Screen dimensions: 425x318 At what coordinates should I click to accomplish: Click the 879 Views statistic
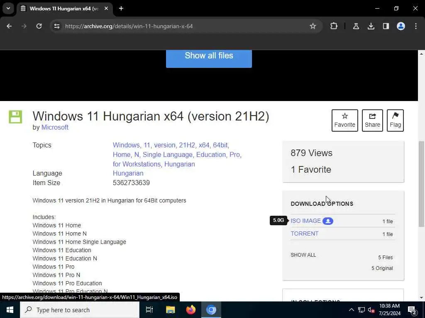coord(311,153)
